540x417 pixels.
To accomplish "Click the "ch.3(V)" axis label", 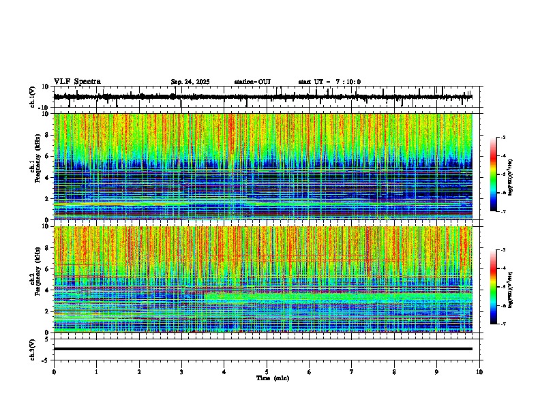I will [32, 350].
